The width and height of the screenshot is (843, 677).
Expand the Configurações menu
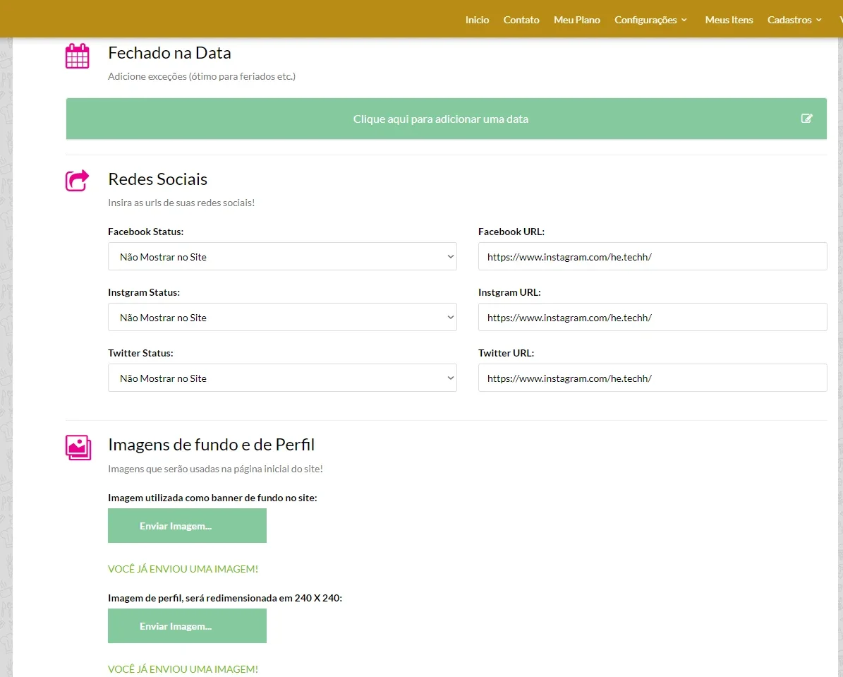coord(650,20)
